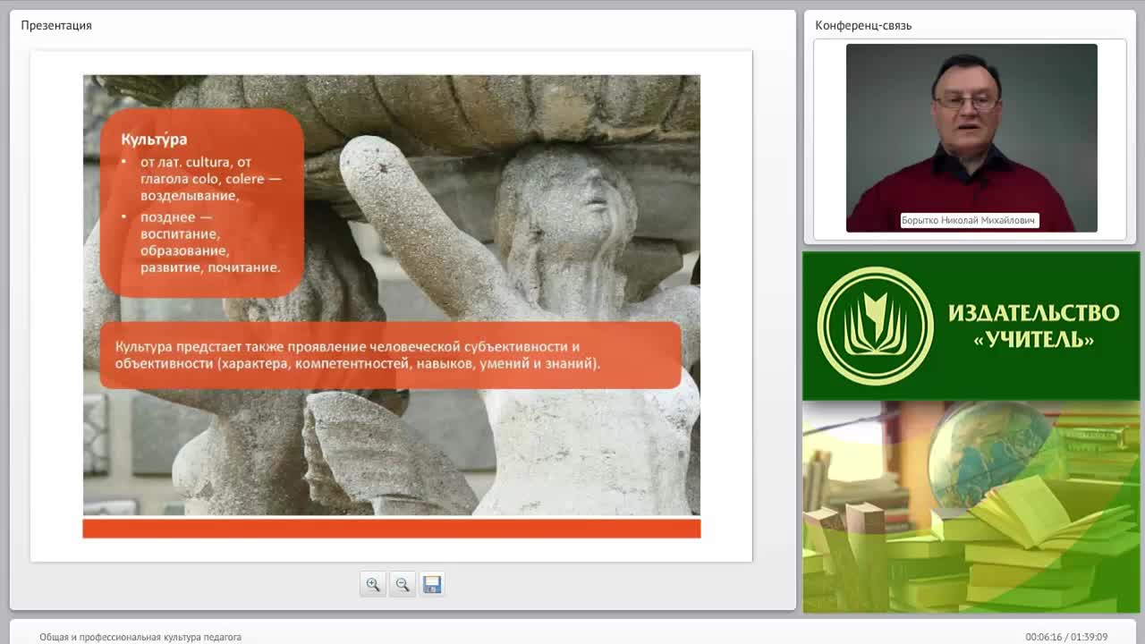Image resolution: width=1145 pixels, height=644 pixels.
Task: Select the slide's orange Культура предстает text box
Action: coord(390,355)
